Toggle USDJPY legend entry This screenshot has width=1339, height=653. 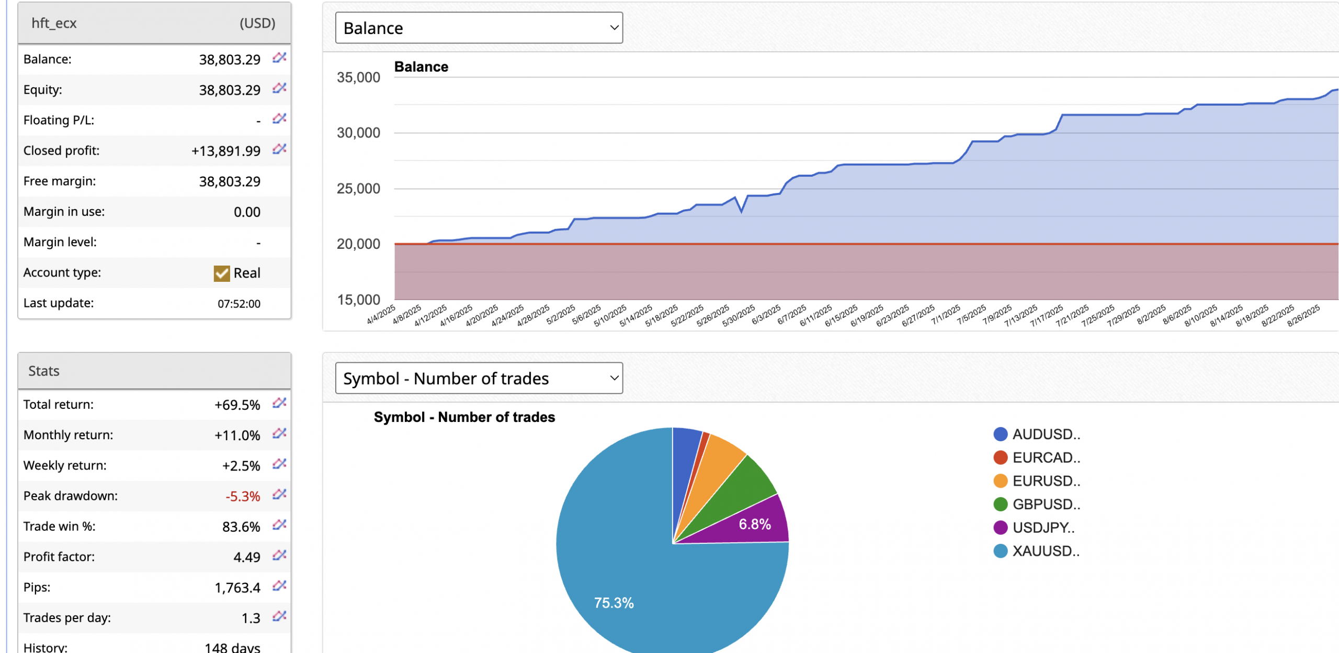[x=1043, y=528]
